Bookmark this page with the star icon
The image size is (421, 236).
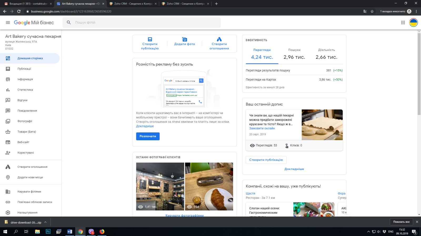pos(372,12)
